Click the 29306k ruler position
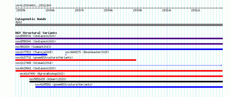 coord(50,10)
